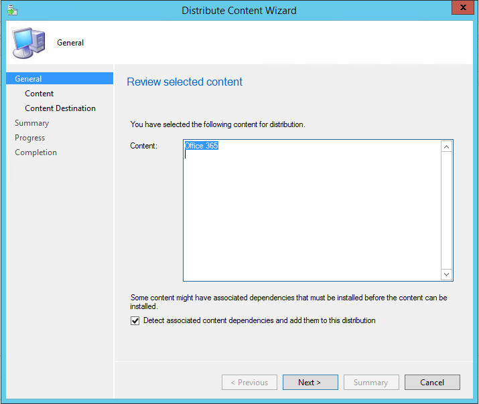Select the Office 365 entry in Content box
479x404 pixels.
pyautogui.click(x=202, y=146)
